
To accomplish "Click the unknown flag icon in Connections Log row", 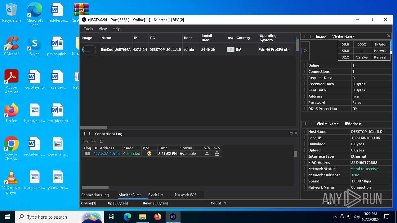I will click(88, 154).
